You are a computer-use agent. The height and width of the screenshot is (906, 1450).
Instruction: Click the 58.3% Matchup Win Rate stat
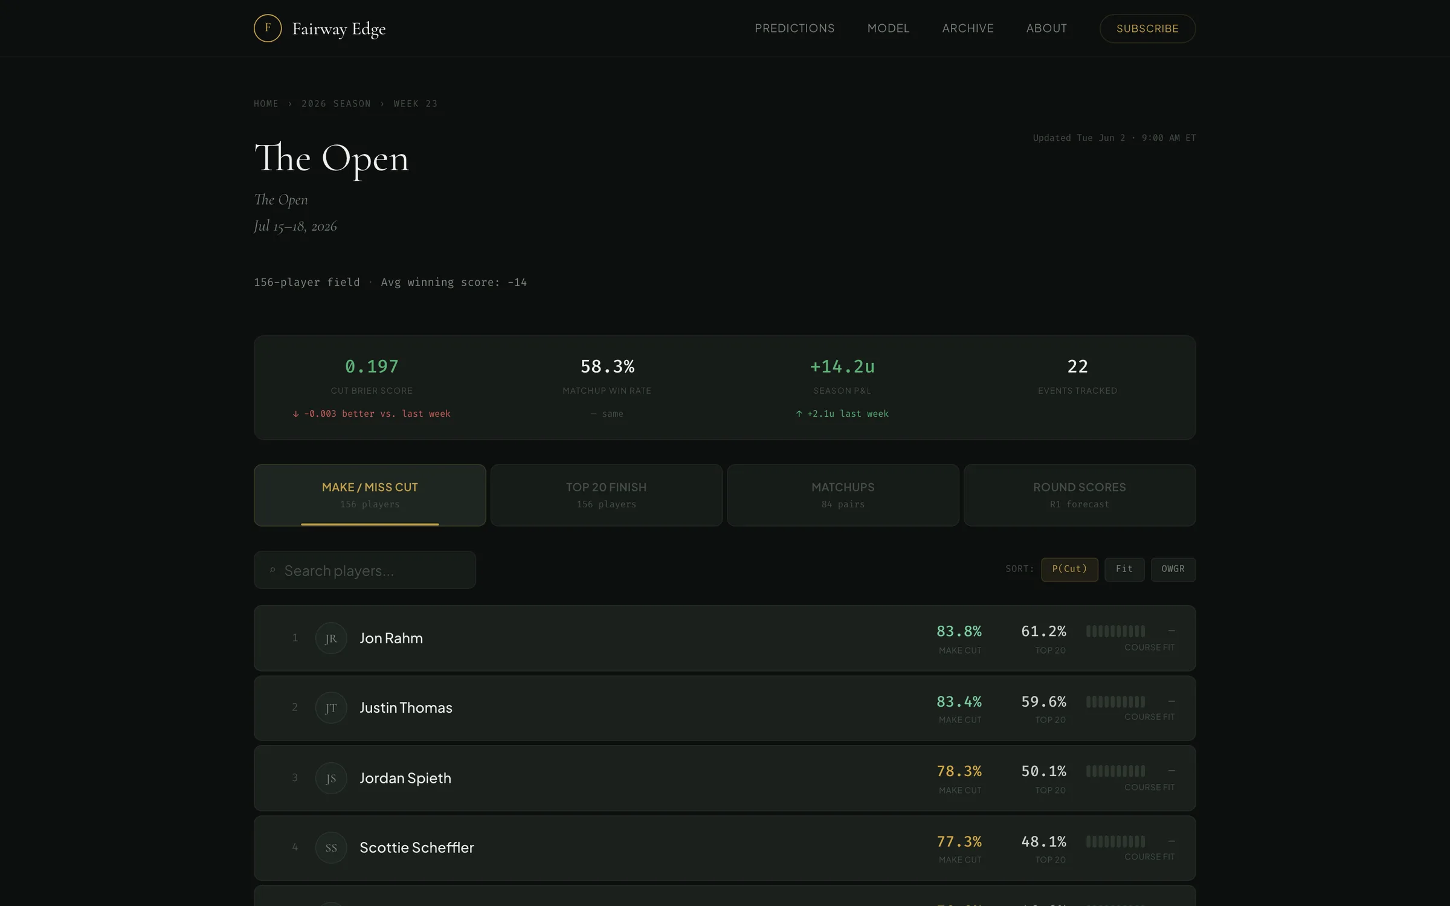point(607,367)
